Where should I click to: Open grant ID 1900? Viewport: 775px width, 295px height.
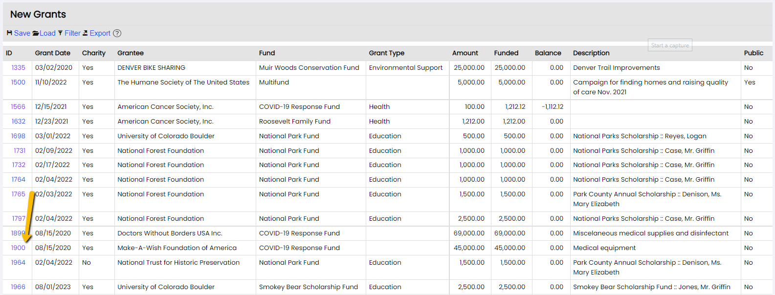[18, 248]
